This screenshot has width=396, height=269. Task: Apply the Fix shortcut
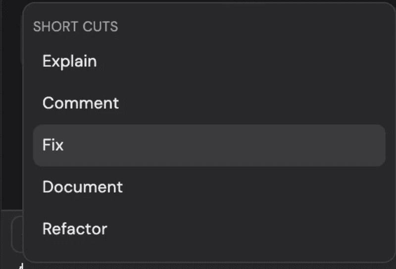(x=53, y=145)
